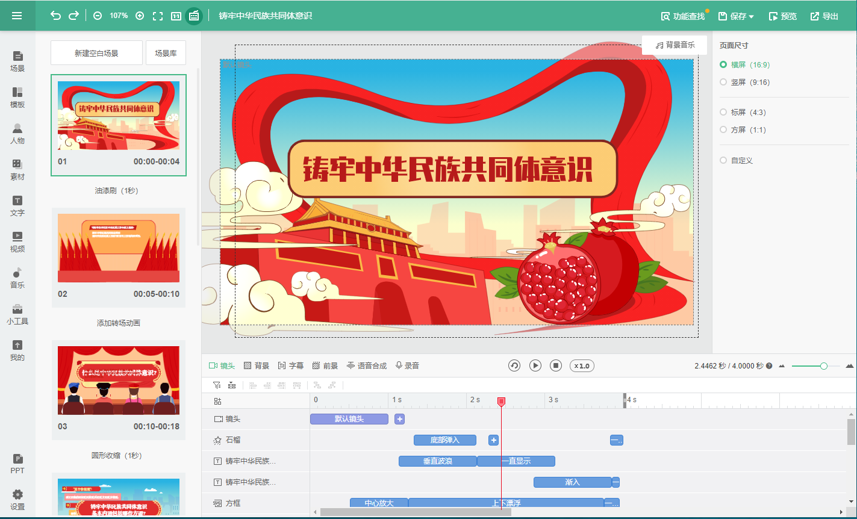Viewport: 857px width, 519px height.
Task: Select 自定义 custom page size
Action: (736, 160)
